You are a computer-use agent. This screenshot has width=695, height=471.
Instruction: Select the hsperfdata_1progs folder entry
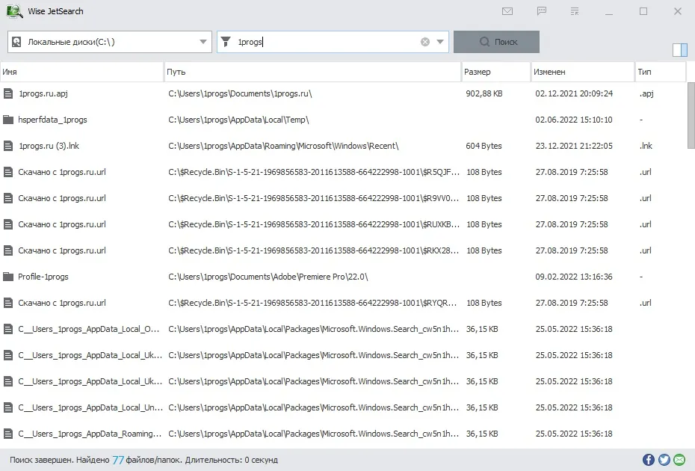pos(52,120)
